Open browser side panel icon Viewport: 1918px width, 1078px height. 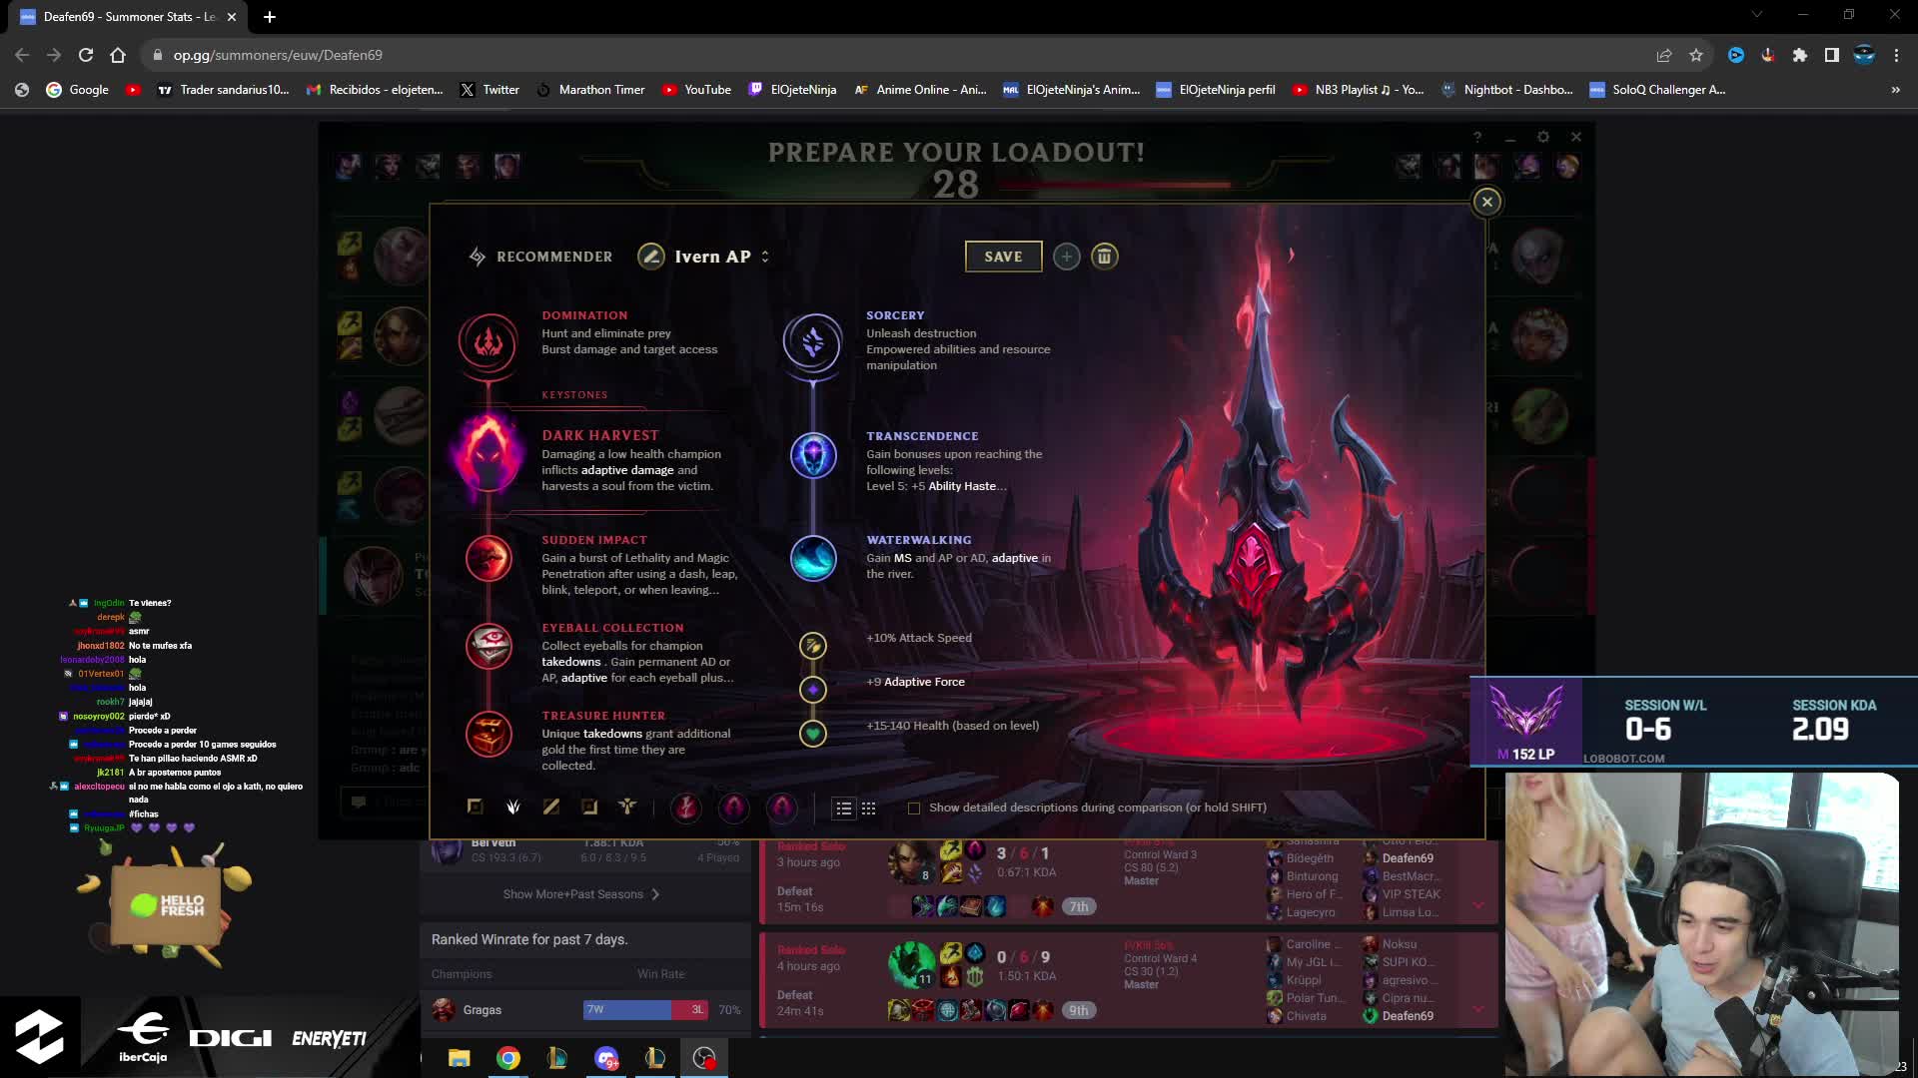[x=1832, y=55]
